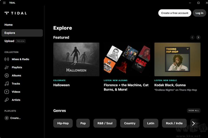Open the Mixes & Radio collection

[21, 59]
